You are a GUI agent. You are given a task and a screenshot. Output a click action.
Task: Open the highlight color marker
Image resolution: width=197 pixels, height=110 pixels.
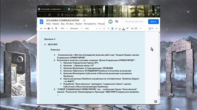tap(127, 28)
